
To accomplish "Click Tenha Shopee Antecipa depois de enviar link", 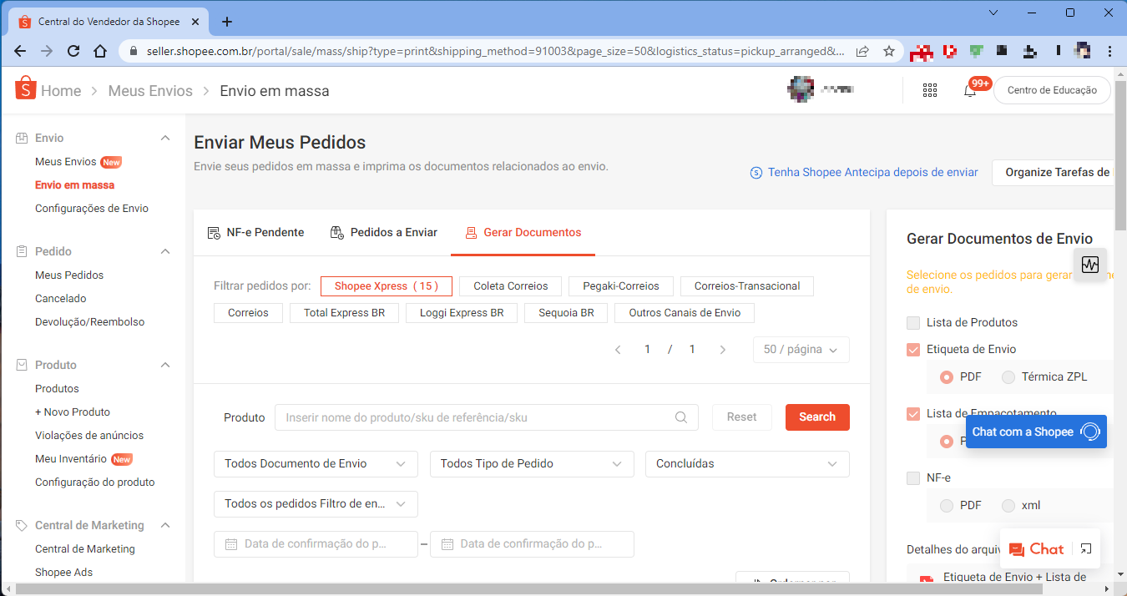I will [864, 173].
